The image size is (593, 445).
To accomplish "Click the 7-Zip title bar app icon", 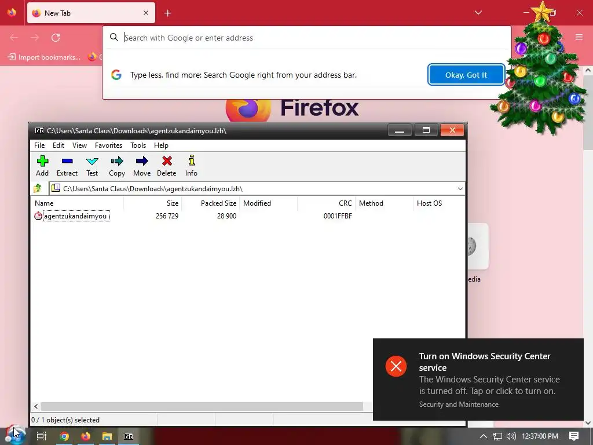I will 39,130.
